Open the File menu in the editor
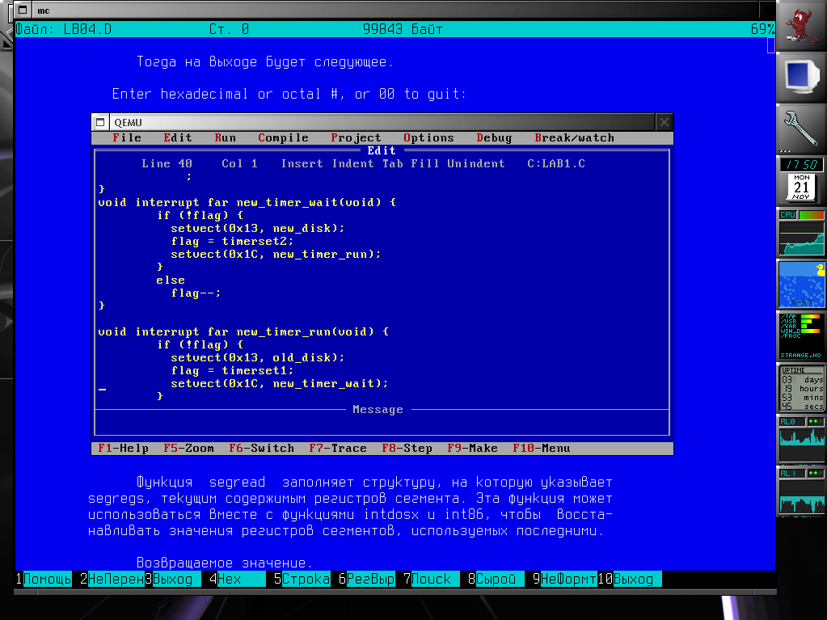This screenshot has width=827, height=620. coord(127,138)
